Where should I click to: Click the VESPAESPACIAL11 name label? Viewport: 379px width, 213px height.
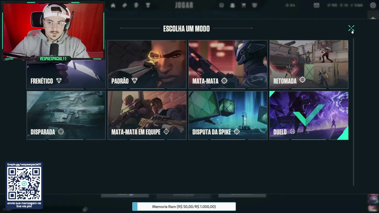coord(53,59)
